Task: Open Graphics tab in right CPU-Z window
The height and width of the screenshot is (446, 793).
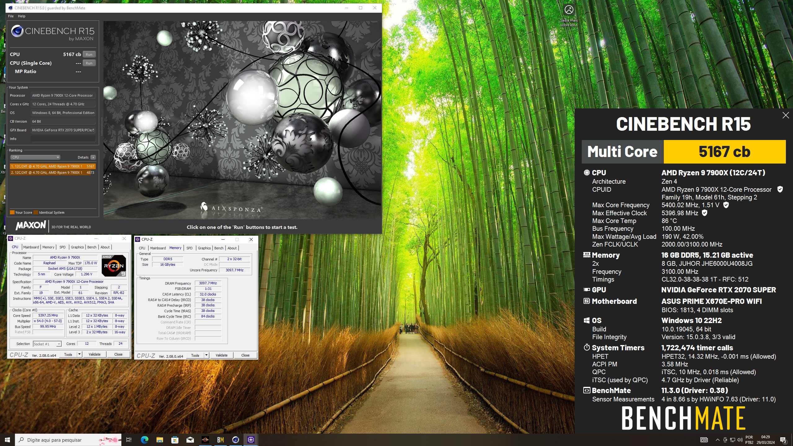Action: pyautogui.click(x=204, y=248)
